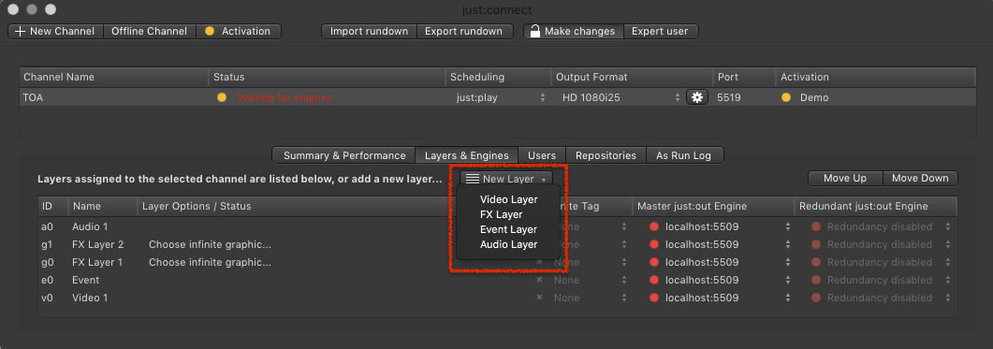This screenshot has height=349, width=993.
Task: Click red engine status dot in Video 1 row
Action: click(x=654, y=298)
